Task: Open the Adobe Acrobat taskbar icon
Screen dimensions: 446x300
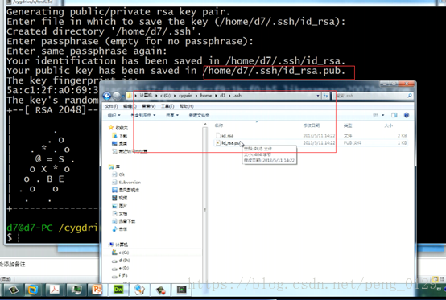Action: (x=54, y=290)
